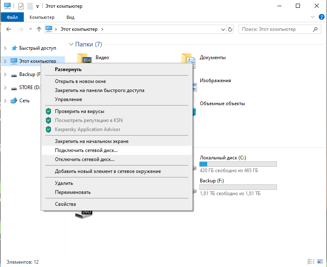Open the quick access toolbar customize dropdown

pos(37,7)
